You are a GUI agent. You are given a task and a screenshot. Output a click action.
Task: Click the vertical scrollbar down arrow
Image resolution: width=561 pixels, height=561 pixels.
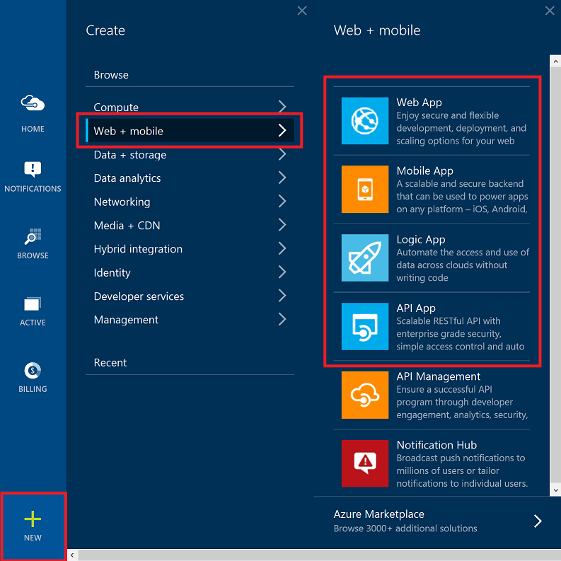coord(555,490)
